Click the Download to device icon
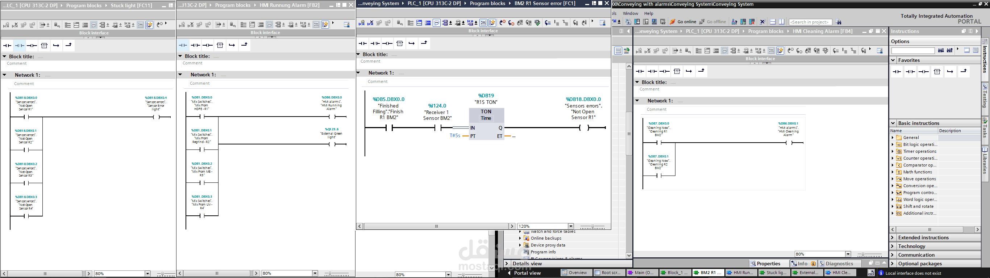 637,22
